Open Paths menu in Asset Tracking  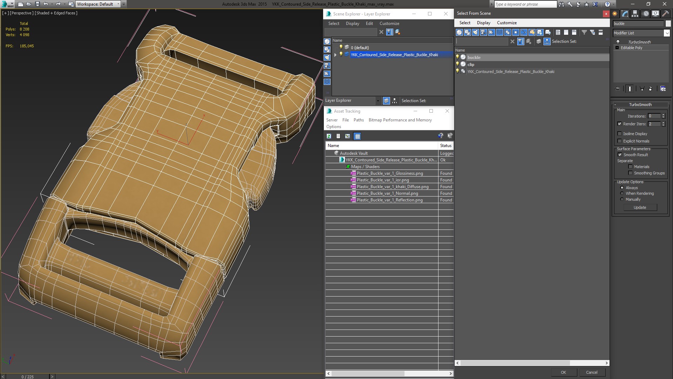358,120
